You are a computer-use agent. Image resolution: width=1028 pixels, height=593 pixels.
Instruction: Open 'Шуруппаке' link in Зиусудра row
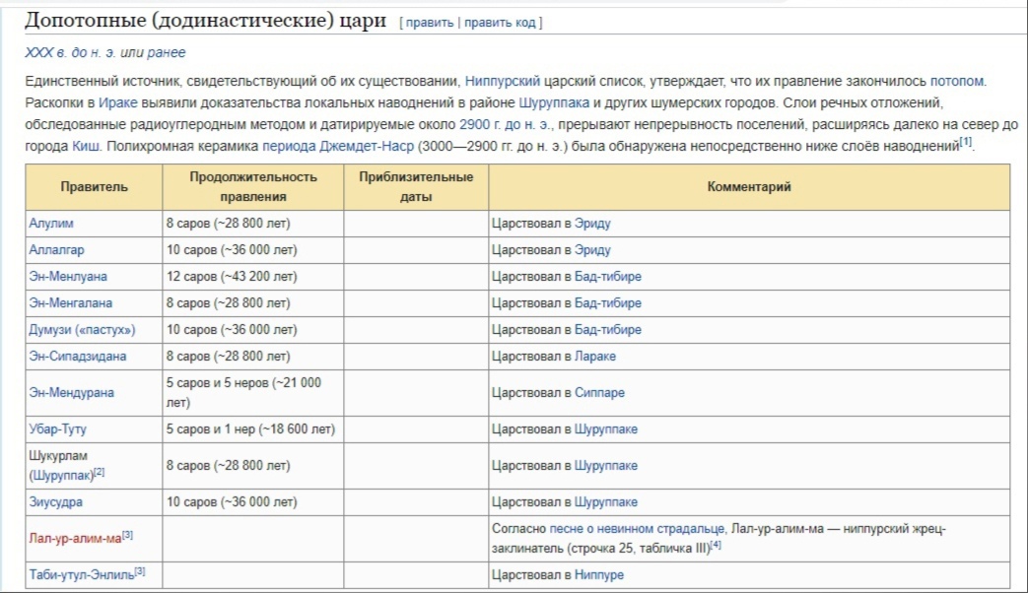(x=606, y=502)
